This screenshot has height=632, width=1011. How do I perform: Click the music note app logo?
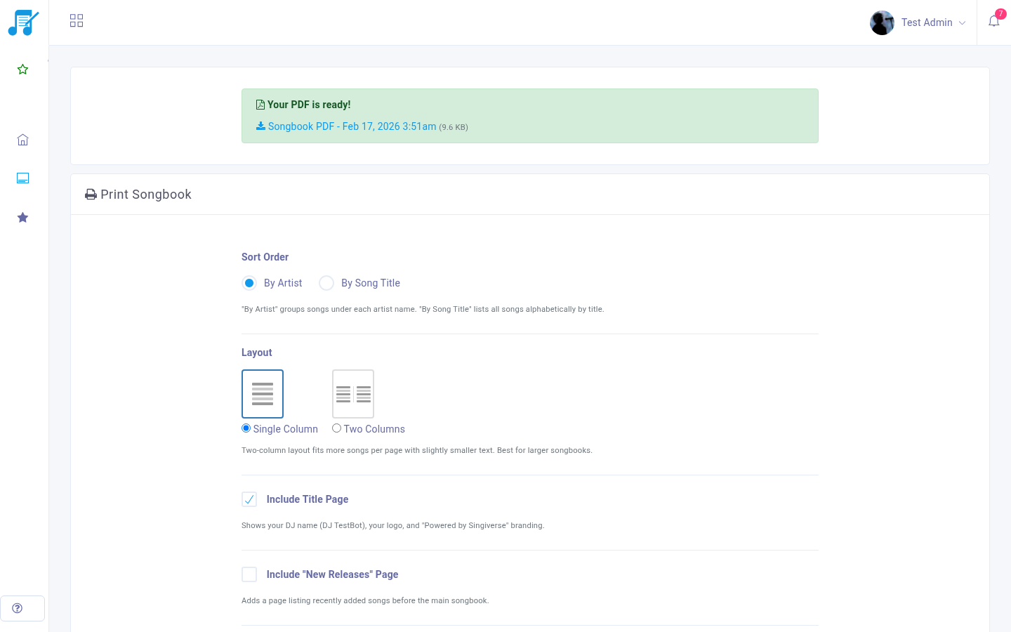point(23,22)
